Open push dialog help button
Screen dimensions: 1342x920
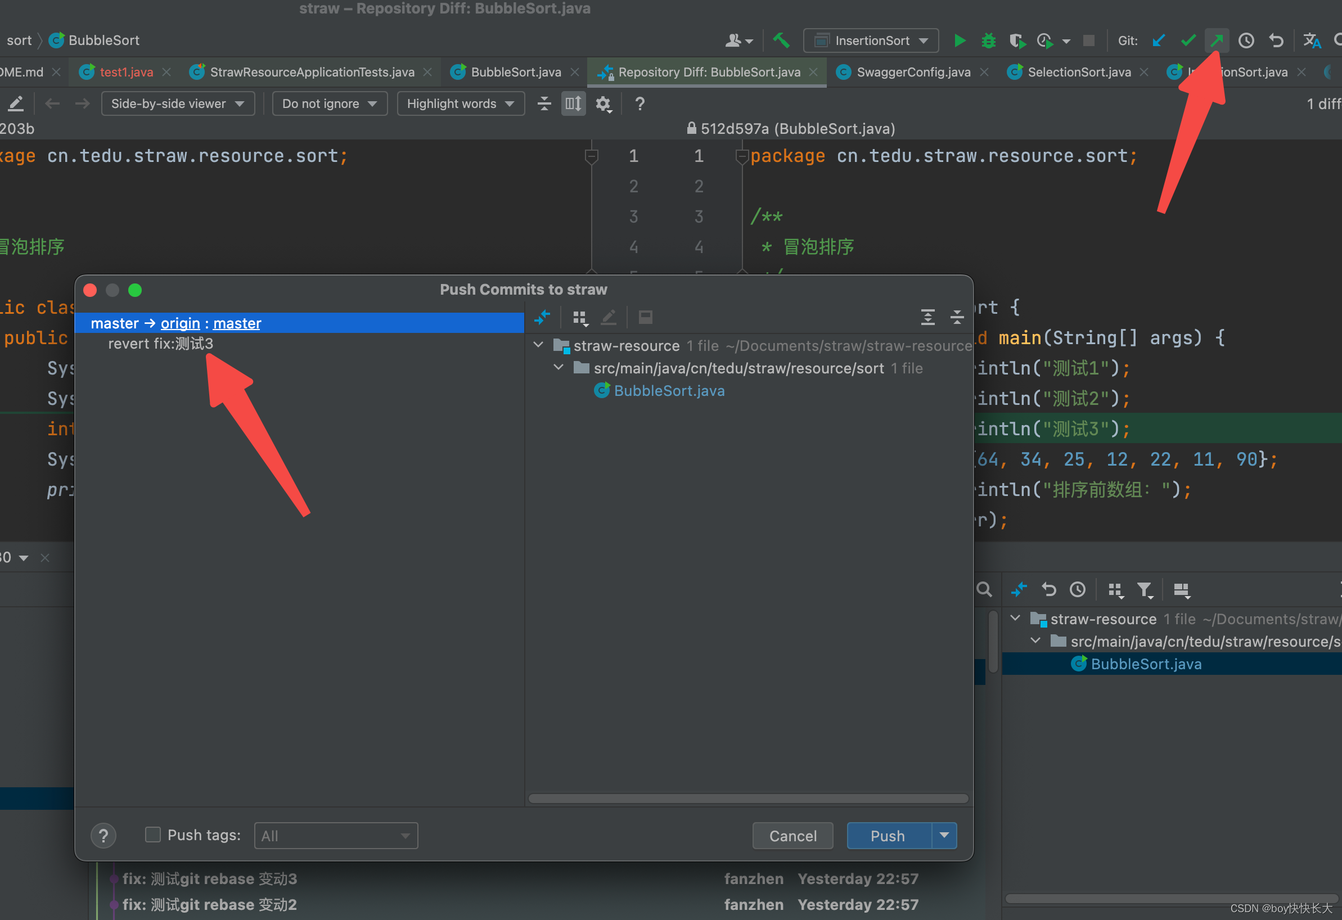pos(103,835)
